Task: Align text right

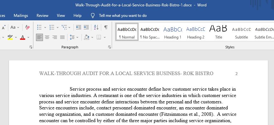Action: pos(55,37)
